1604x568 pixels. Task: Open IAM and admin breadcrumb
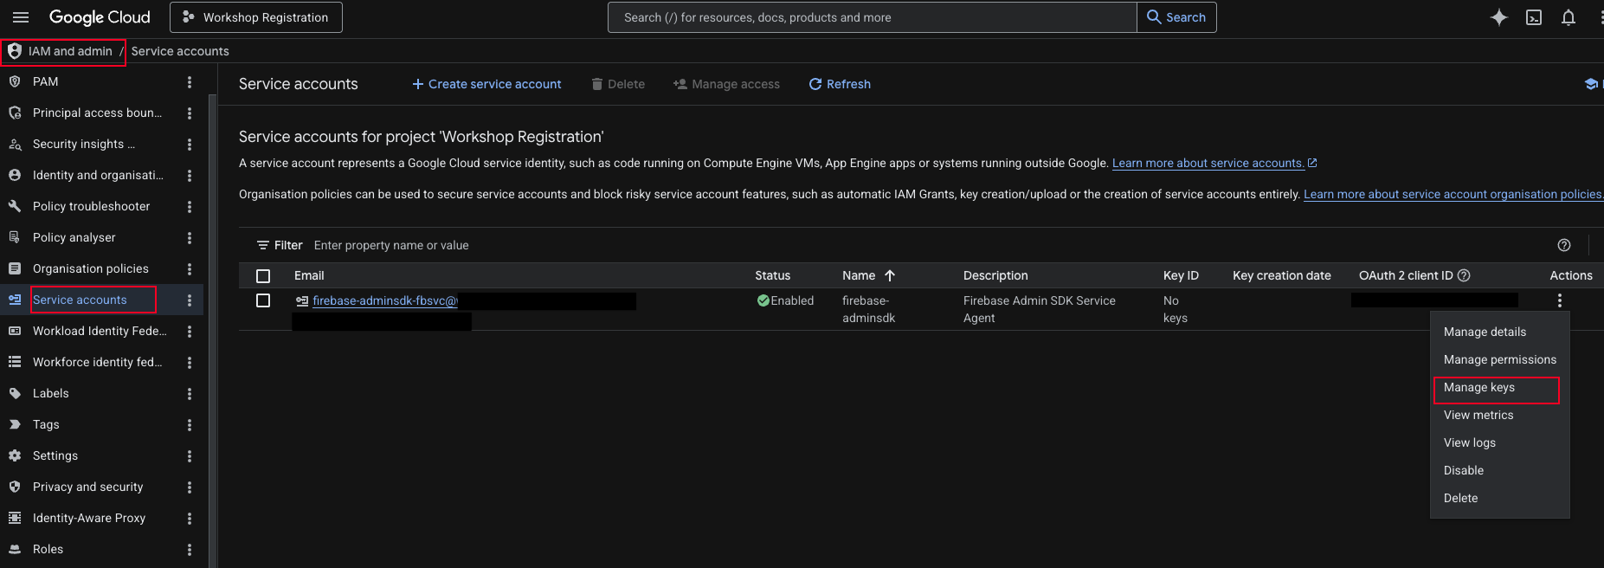point(70,51)
